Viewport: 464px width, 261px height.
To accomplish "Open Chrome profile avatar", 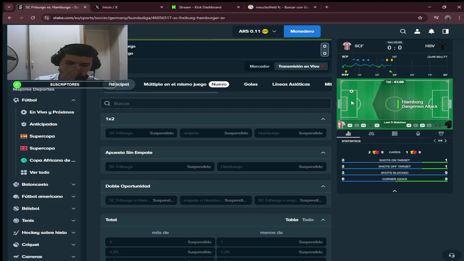I will [448, 18].
